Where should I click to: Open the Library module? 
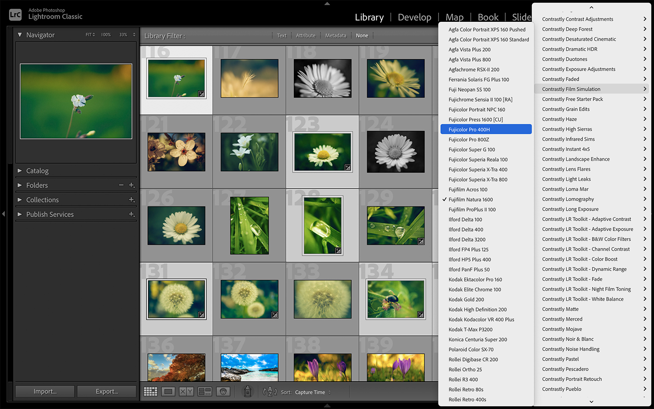tap(369, 17)
